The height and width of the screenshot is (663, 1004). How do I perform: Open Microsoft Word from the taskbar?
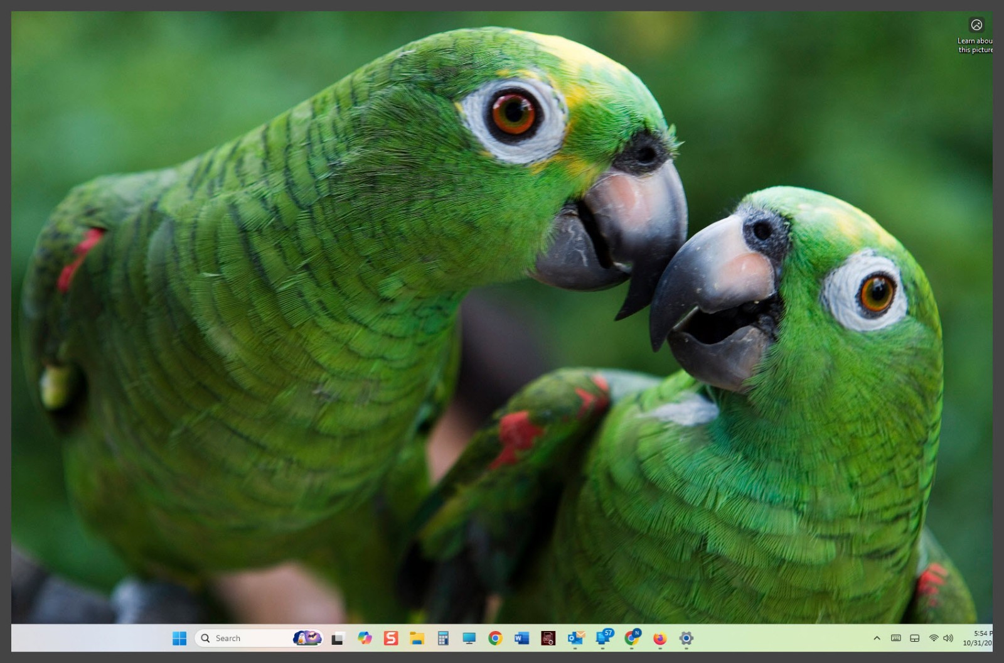click(521, 638)
